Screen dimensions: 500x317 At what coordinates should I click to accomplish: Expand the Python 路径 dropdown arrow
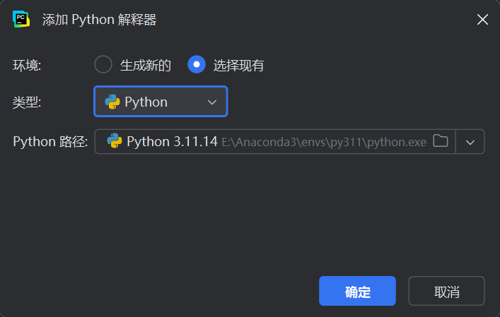pyautogui.click(x=470, y=142)
